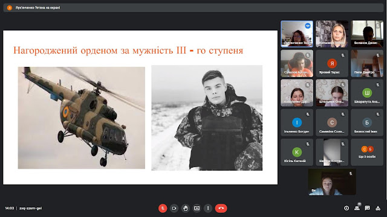The height and width of the screenshot is (217, 387).
Task: Click the red Я avatar for Яровий Тарас
Action: 332,63
